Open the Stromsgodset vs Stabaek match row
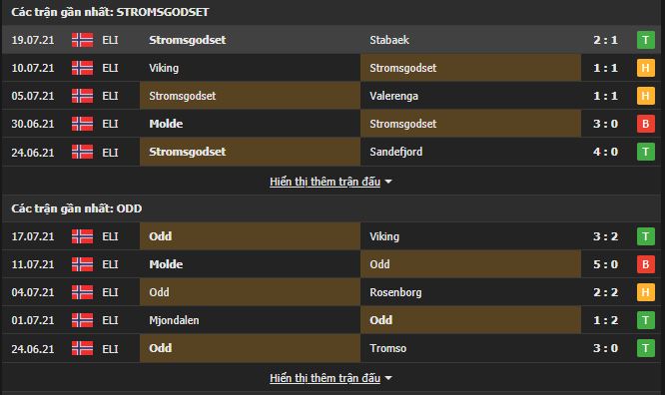The width and height of the screenshot is (665, 395). pyautogui.click(x=332, y=40)
